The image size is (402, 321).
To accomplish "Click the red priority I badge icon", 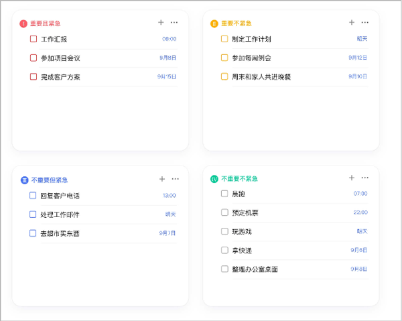I will [23, 23].
